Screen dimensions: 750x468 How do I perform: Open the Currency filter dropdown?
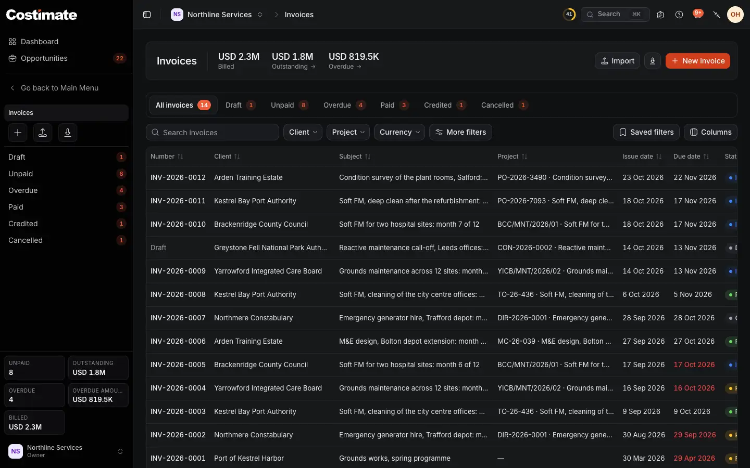point(399,132)
